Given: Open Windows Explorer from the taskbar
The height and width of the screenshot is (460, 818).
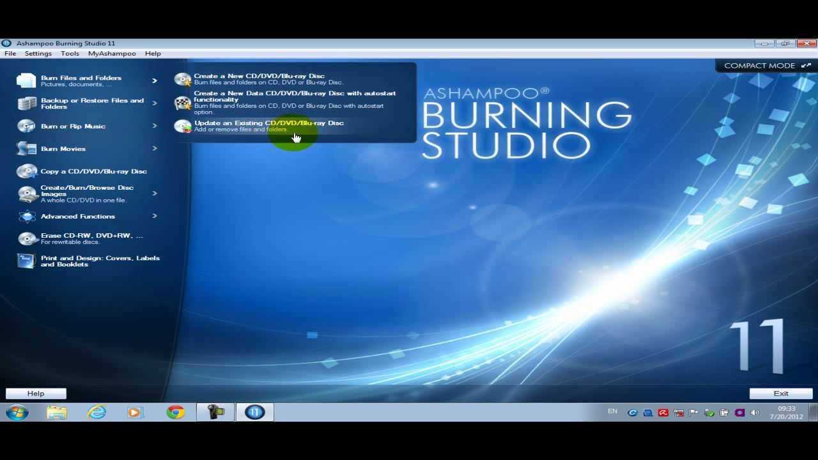Looking at the screenshot, I should pos(57,412).
